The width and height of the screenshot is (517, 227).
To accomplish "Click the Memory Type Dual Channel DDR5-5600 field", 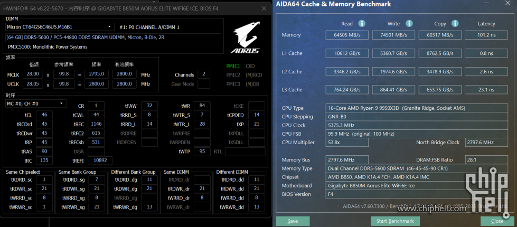I will (417, 168).
